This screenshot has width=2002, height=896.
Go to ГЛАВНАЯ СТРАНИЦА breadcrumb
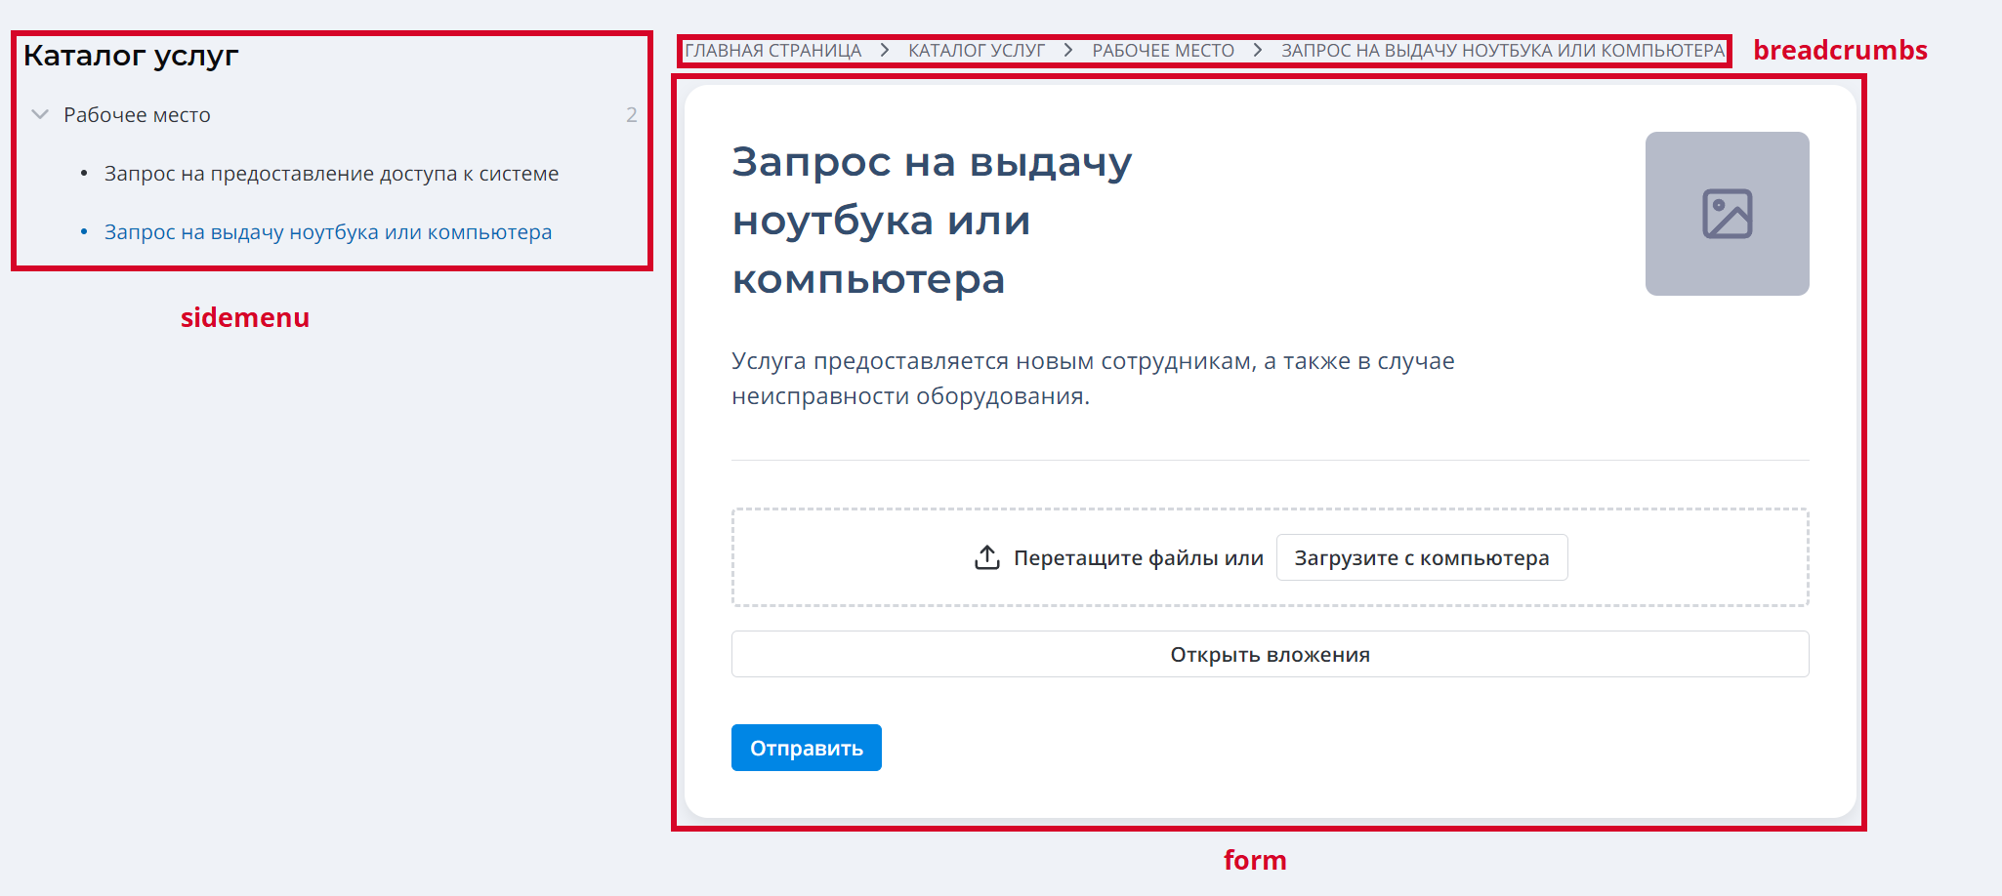(772, 51)
